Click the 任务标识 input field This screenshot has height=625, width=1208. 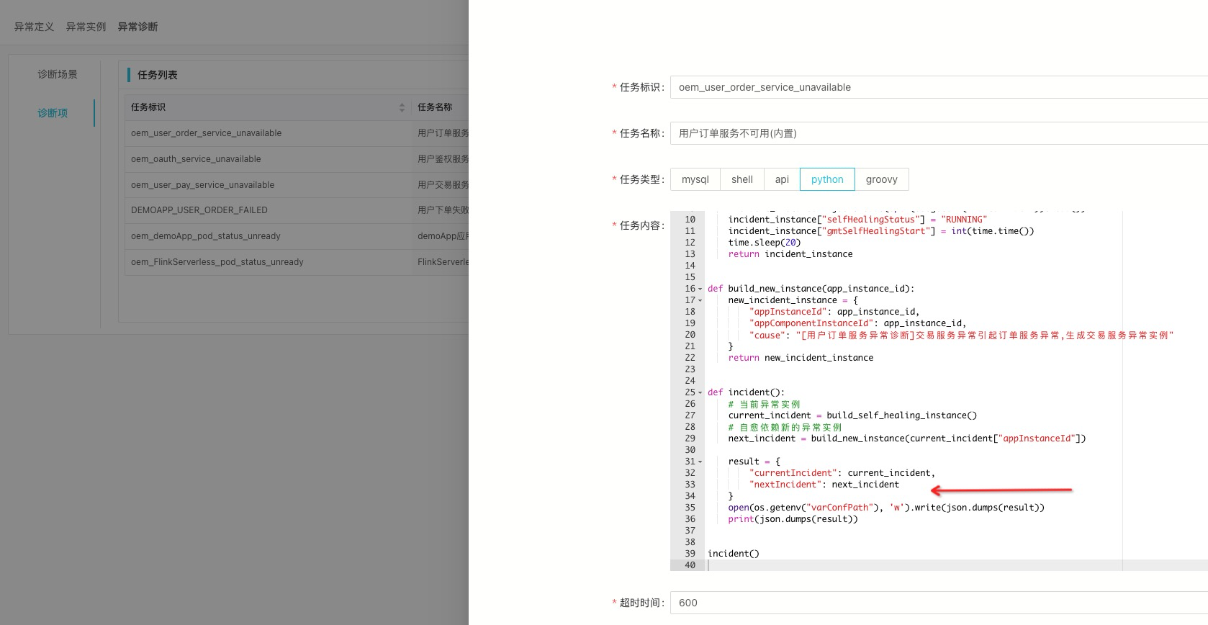coord(936,87)
